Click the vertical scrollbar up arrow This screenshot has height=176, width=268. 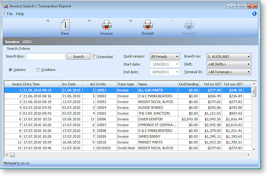click(254, 84)
